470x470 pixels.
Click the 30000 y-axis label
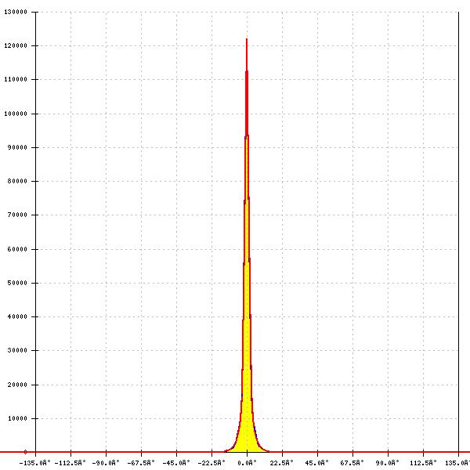17,350
